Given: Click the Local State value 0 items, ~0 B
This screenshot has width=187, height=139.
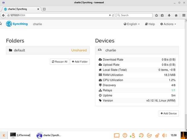Looking at the screenshot, I should coord(167,70).
